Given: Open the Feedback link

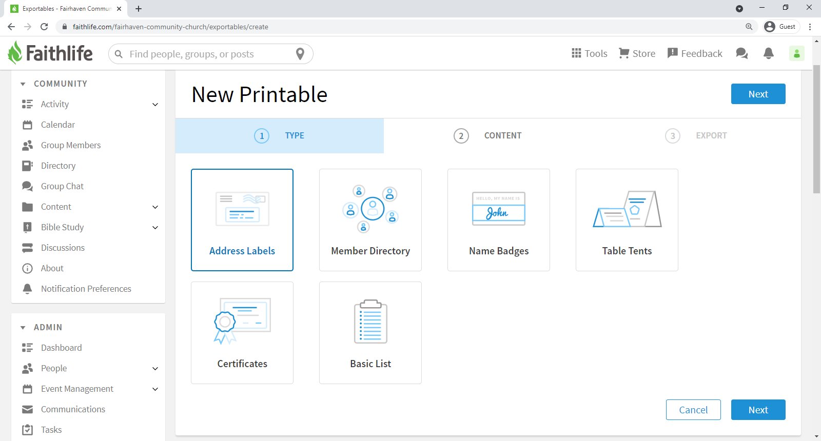Looking at the screenshot, I should [x=695, y=53].
